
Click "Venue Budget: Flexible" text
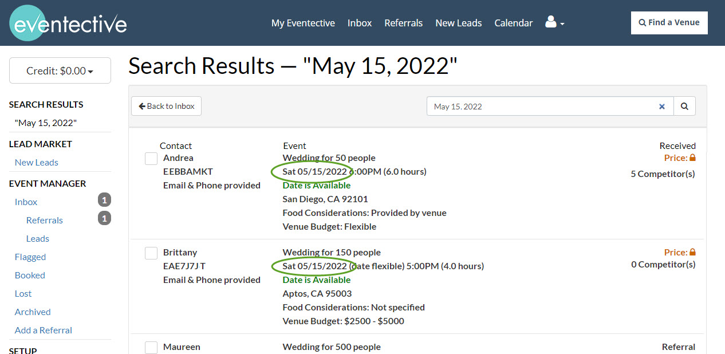point(330,227)
